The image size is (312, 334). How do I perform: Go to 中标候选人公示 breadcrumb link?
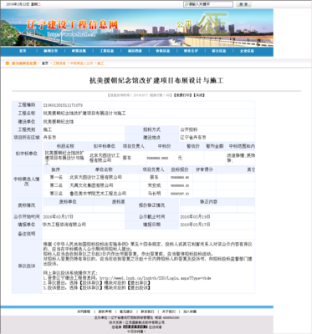coord(81,63)
